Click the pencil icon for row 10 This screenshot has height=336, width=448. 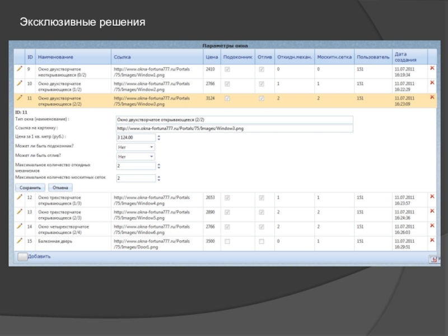coord(20,83)
